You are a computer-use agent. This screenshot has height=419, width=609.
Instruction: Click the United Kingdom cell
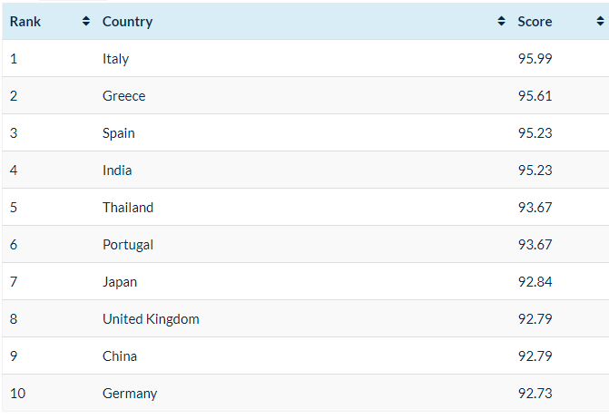tap(151, 319)
